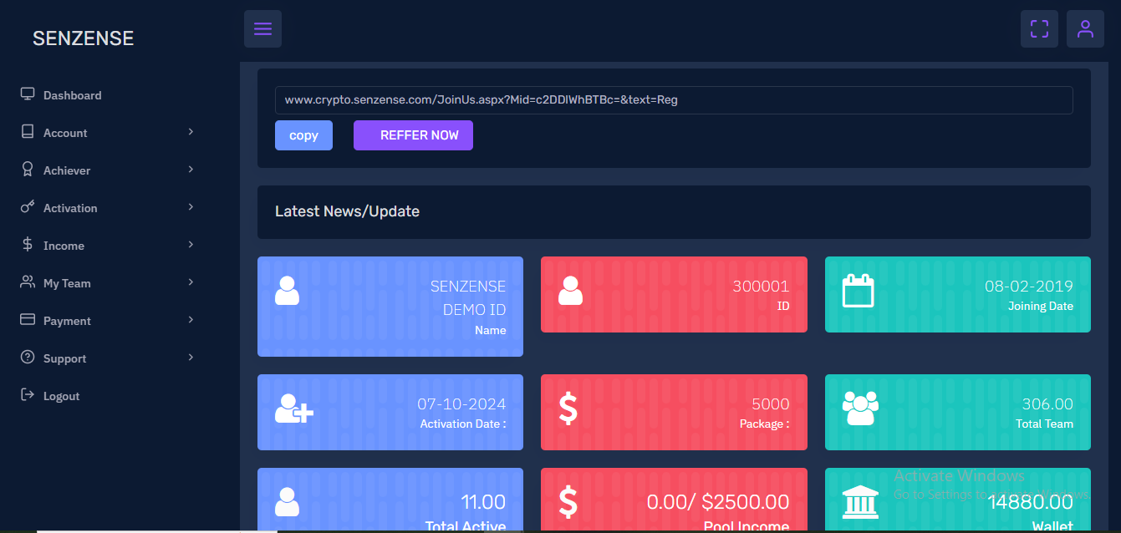Click the calendar icon on the Joining Date card
Viewport: 1121px width, 533px height.
click(858, 291)
